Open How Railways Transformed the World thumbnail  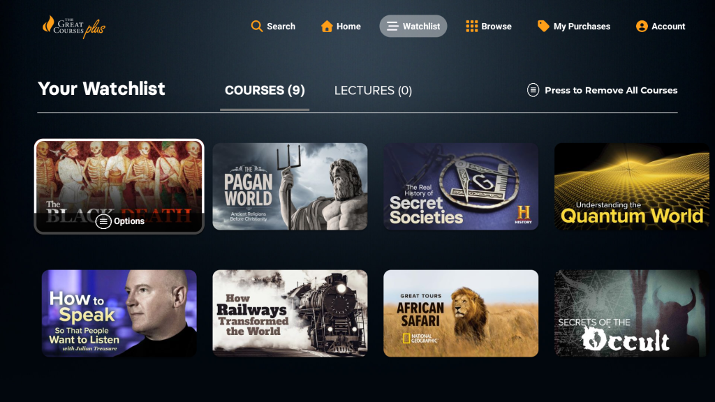[290, 313]
